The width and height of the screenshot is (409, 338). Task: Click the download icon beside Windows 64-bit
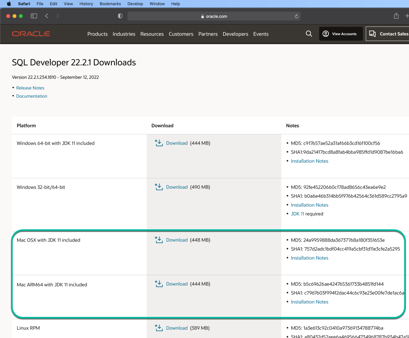pos(159,143)
